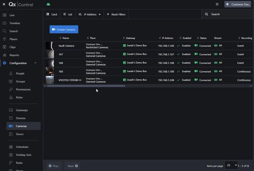Click the stream icon in the 180 row
The width and height of the screenshot is (254, 171).
coord(216,71)
